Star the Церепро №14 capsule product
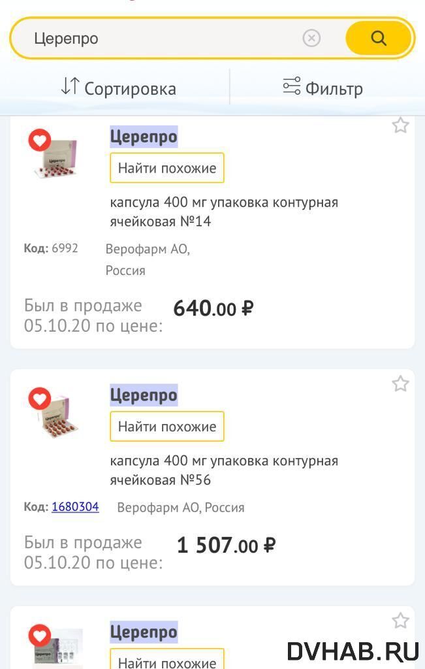The width and height of the screenshot is (425, 669). [400, 125]
